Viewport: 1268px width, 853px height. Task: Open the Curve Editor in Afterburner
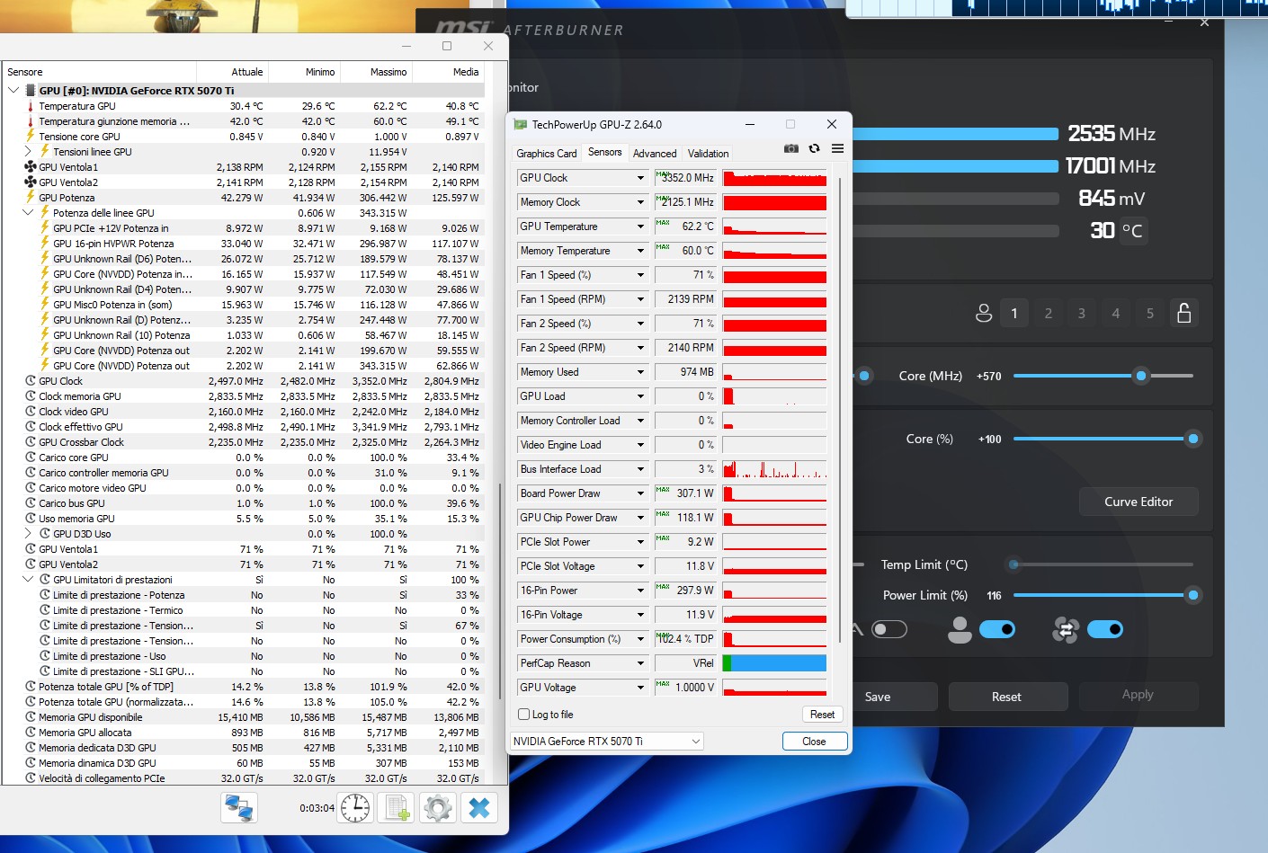click(1139, 502)
